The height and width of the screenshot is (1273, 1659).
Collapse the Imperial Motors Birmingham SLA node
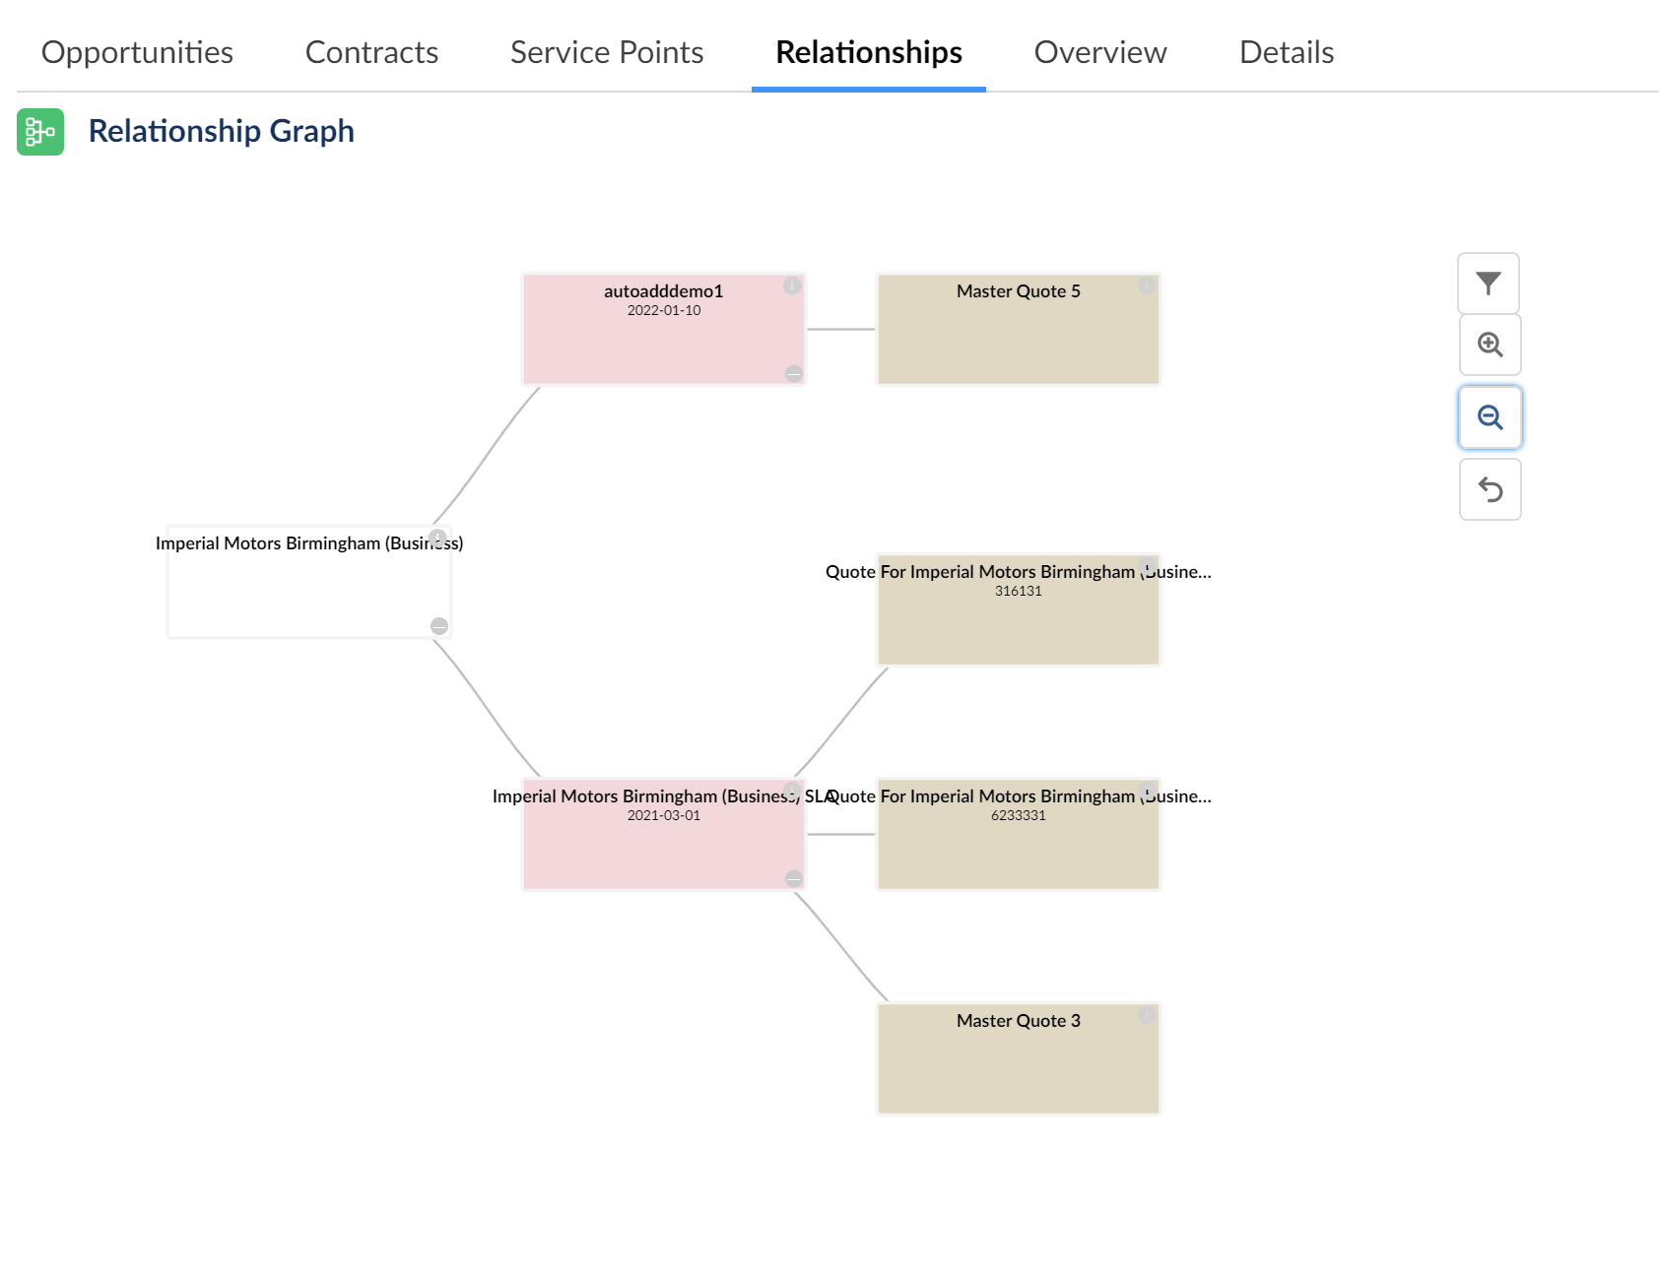tap(793, 878)
